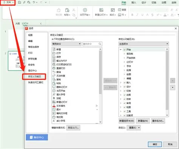The image size is (179, 149).
Task: Expand the 字体 group node
Action: (124, 66)
